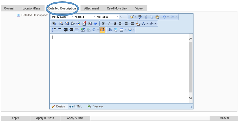The width and height of the screenshot is (239, 124).
Task: Click the Apply & Close button
Action: point(45,118)
